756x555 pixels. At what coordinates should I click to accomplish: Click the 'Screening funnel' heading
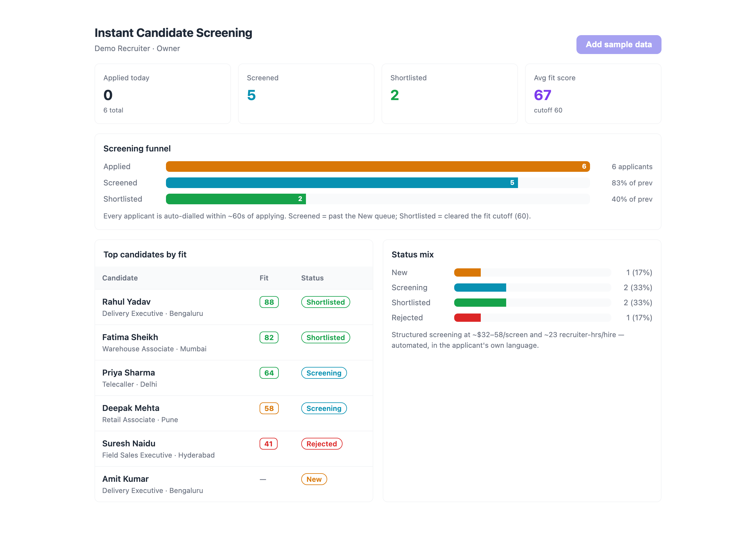click(137, 148)
